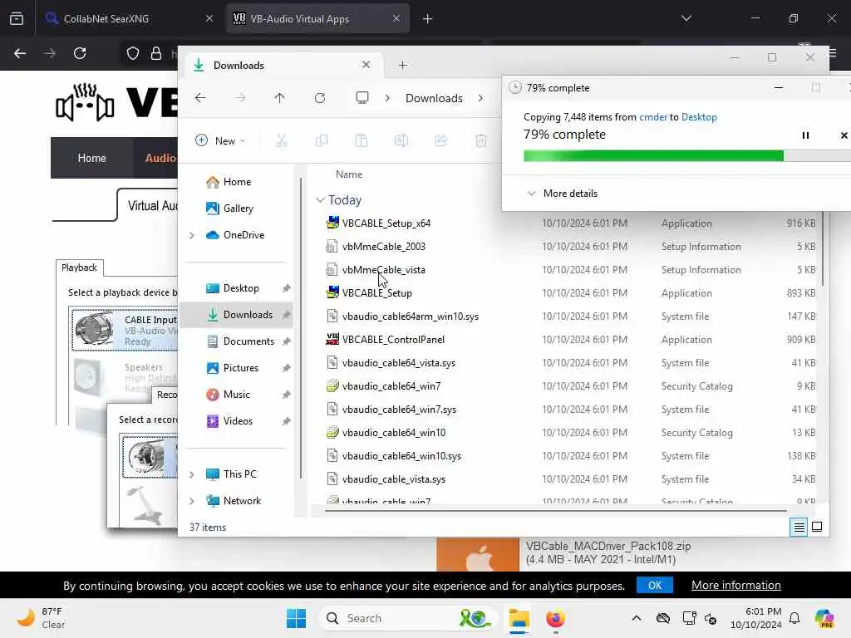Reload the browser page
Image resolution: width=851 pixels, height=638 pixels.
click(80, 53)
